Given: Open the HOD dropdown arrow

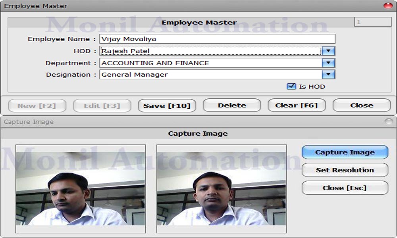Looking at the screenshot, I should click(328, 51).
